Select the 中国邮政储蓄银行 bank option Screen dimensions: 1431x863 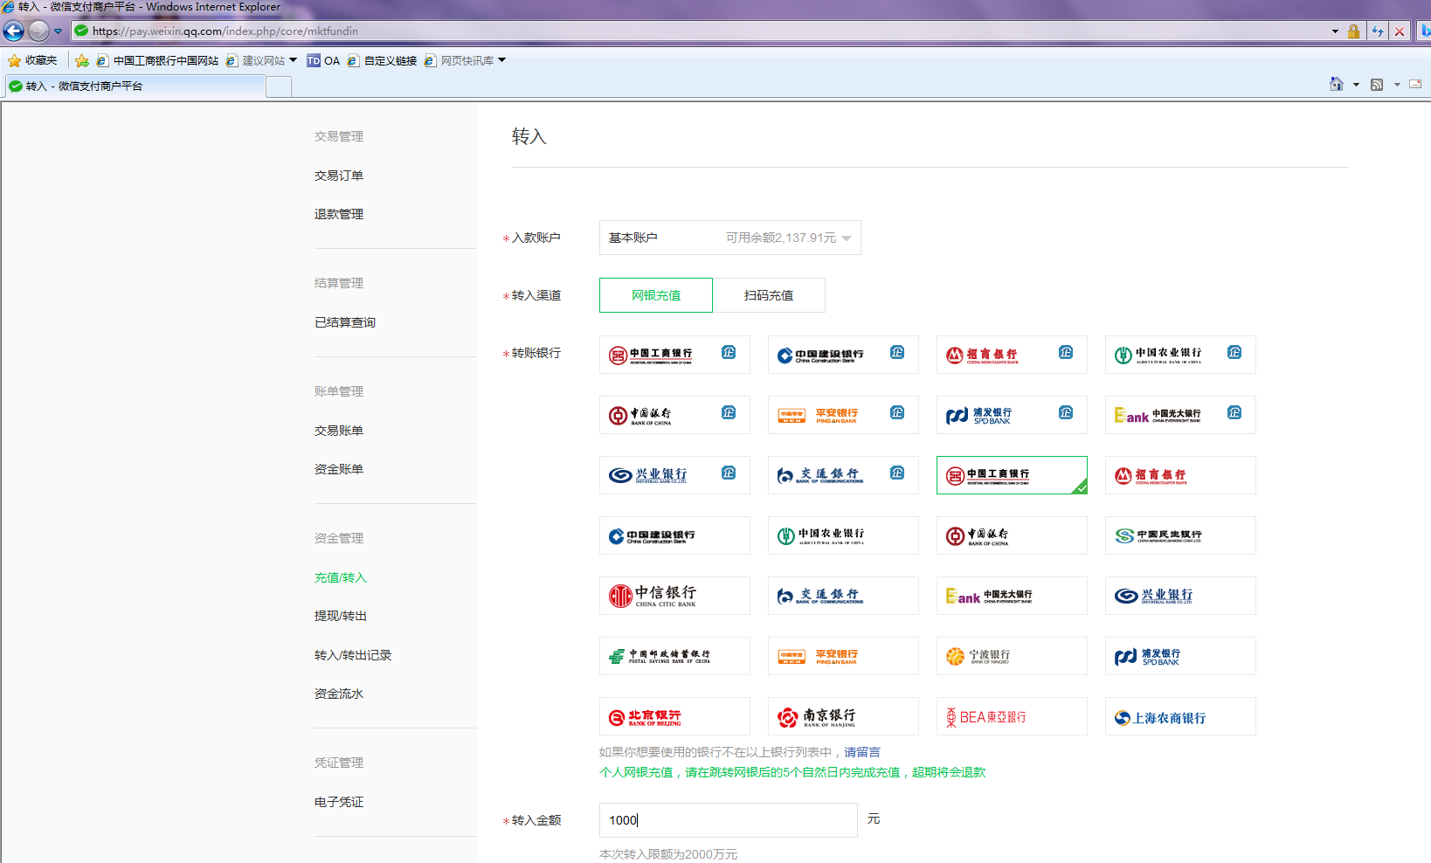(674, 656)
